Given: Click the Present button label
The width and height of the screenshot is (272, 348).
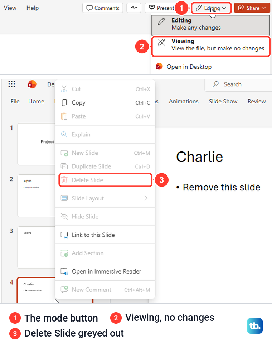Looking at the screenshot, I should tap(165, 8).
